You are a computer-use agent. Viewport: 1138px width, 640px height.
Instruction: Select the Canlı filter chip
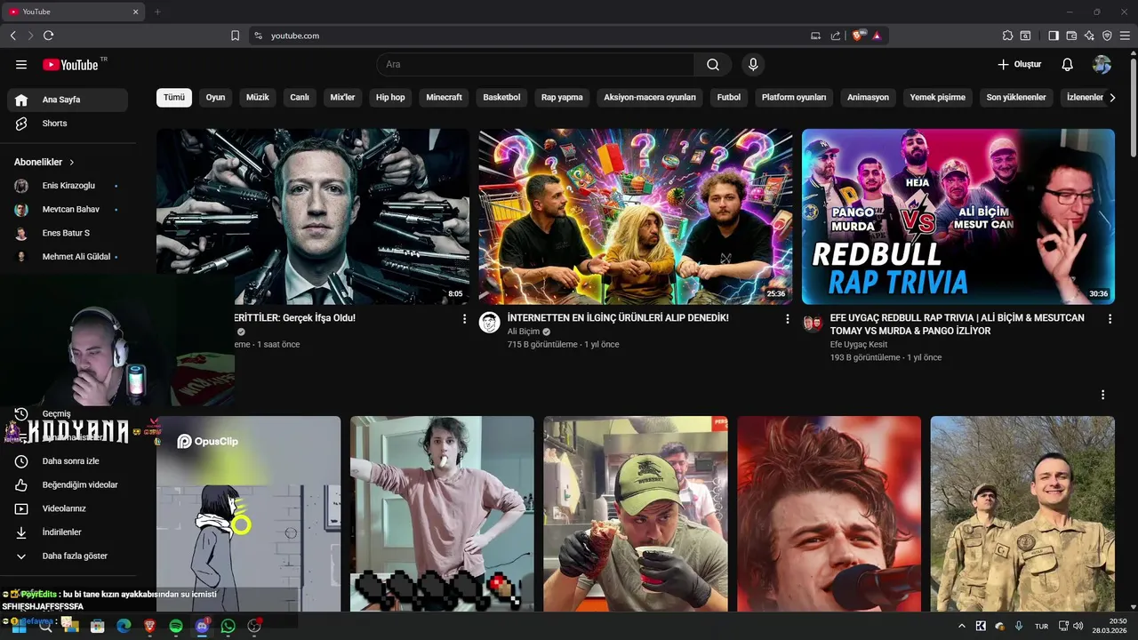tap(300, 98)
